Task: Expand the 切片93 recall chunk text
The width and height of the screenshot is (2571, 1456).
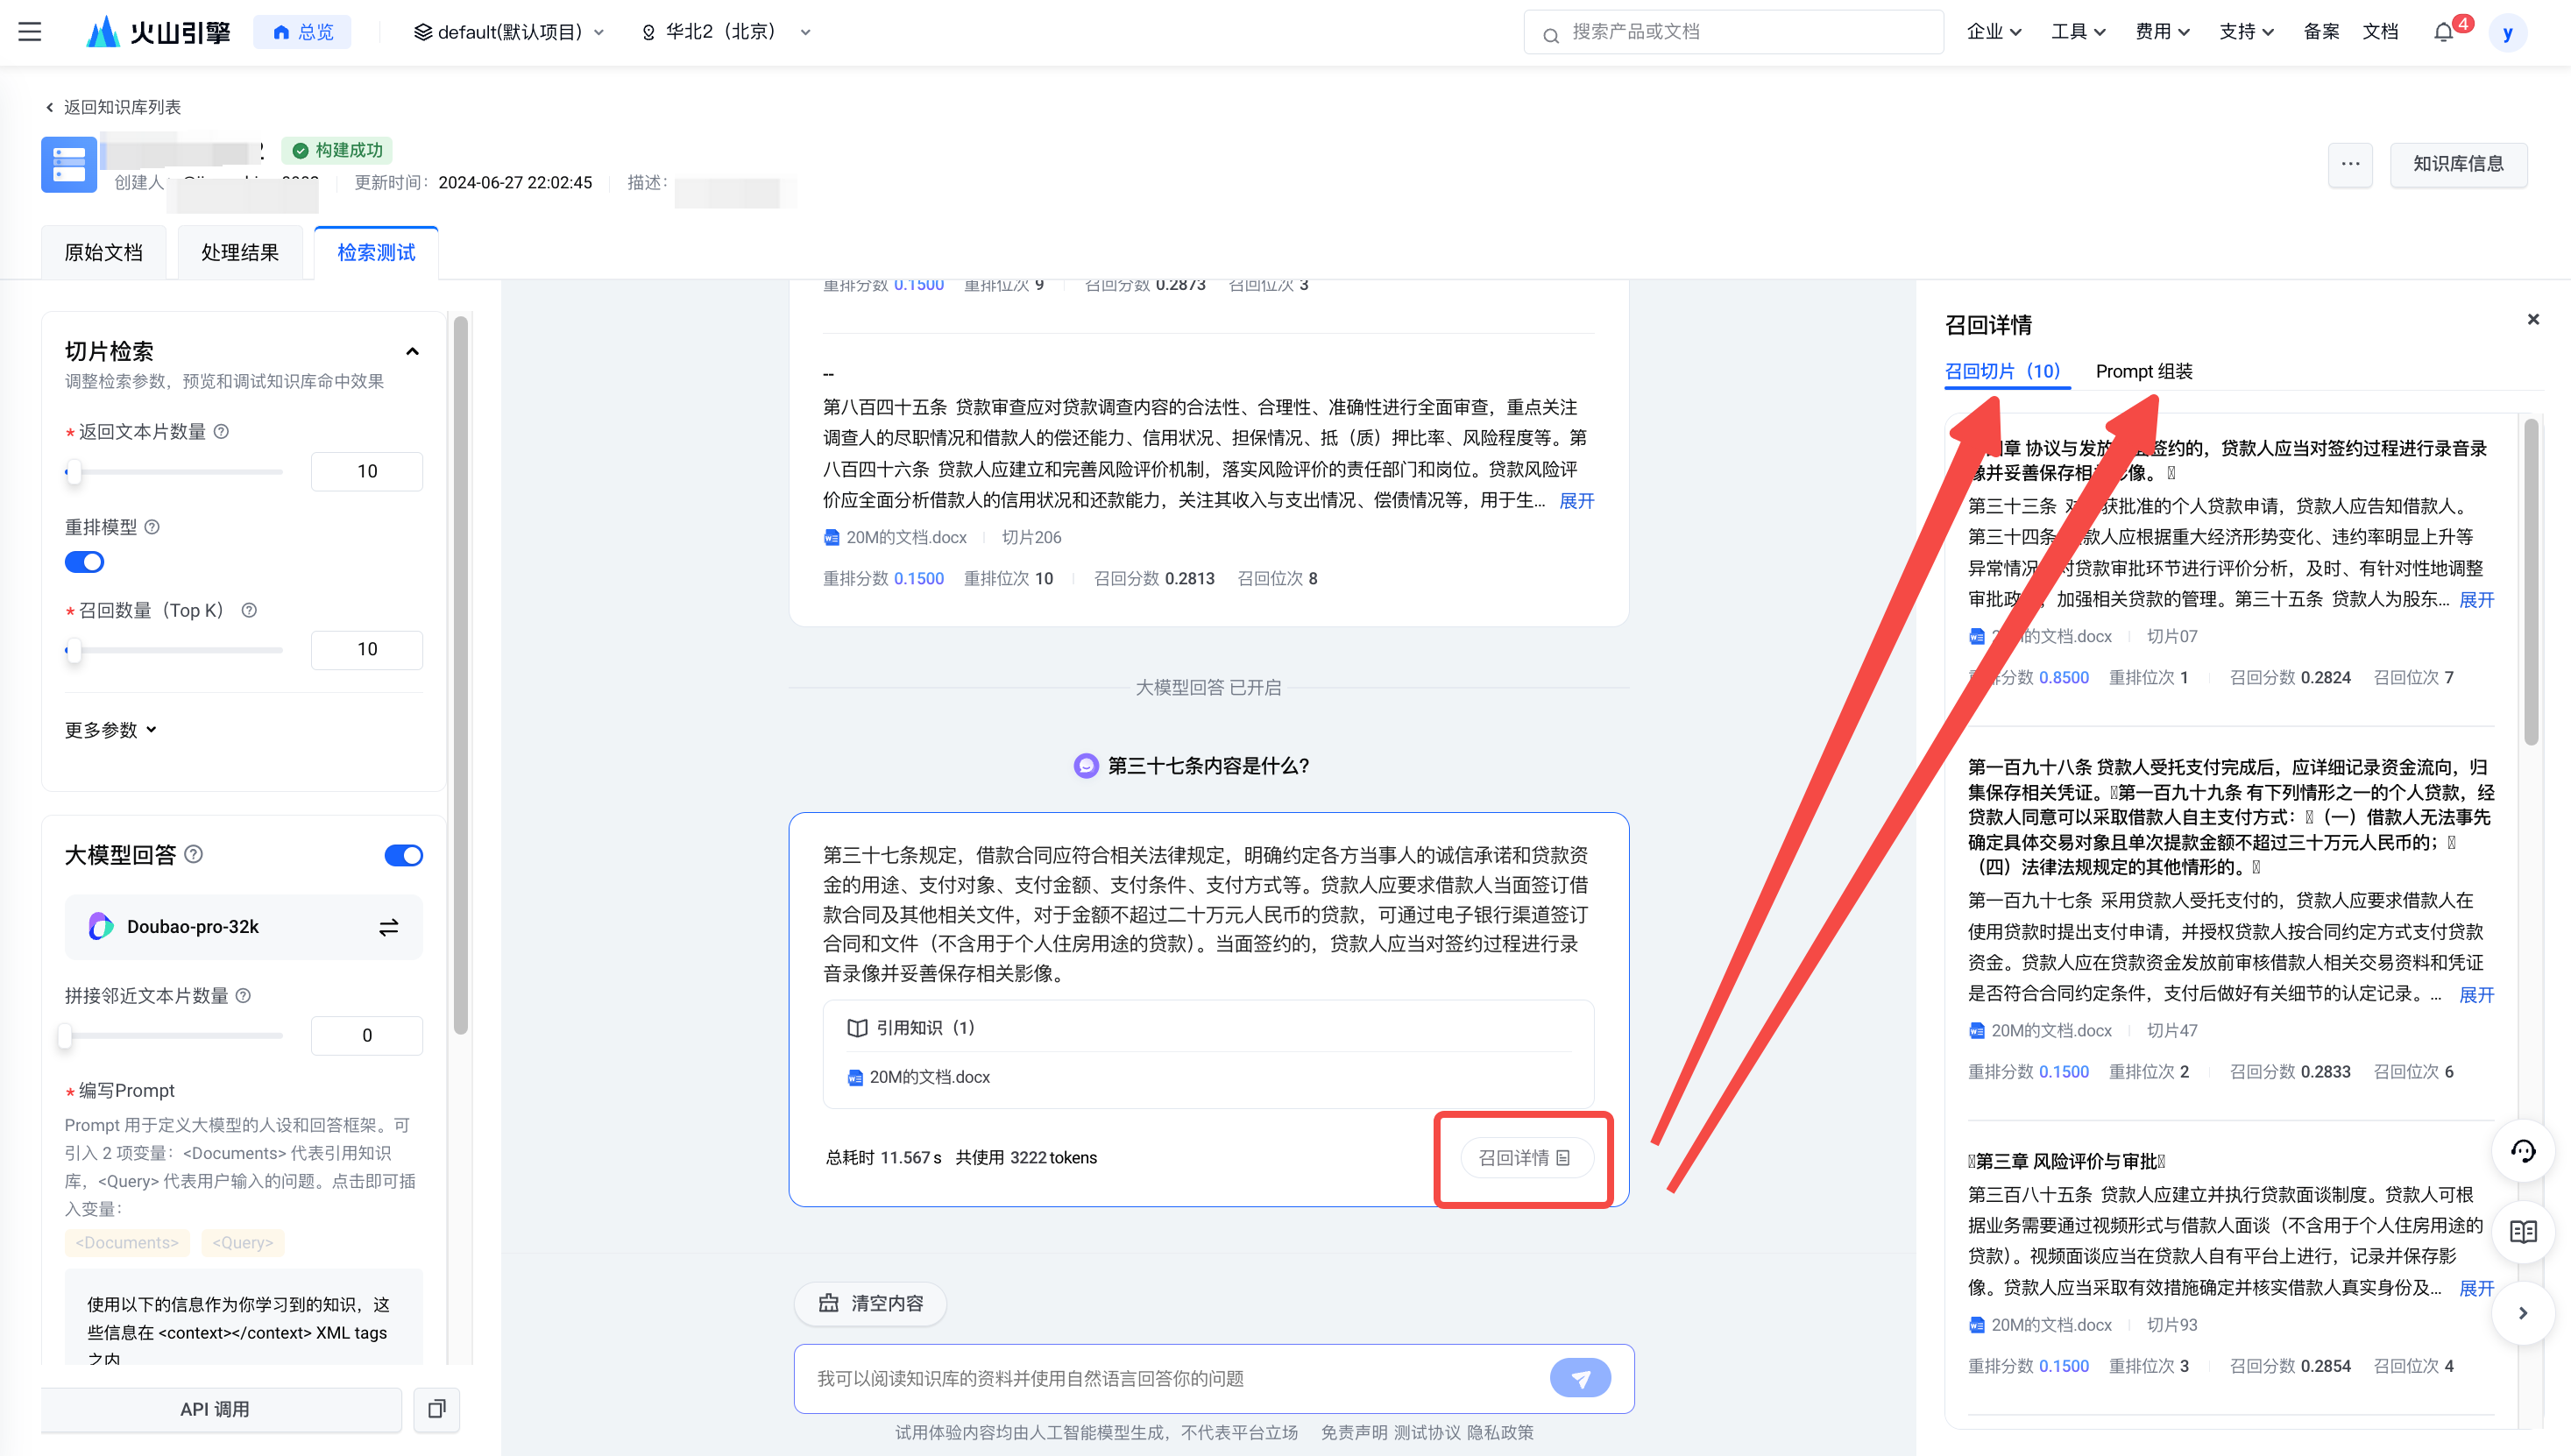Action: pyautogui.click(x=2477, y=1288)
